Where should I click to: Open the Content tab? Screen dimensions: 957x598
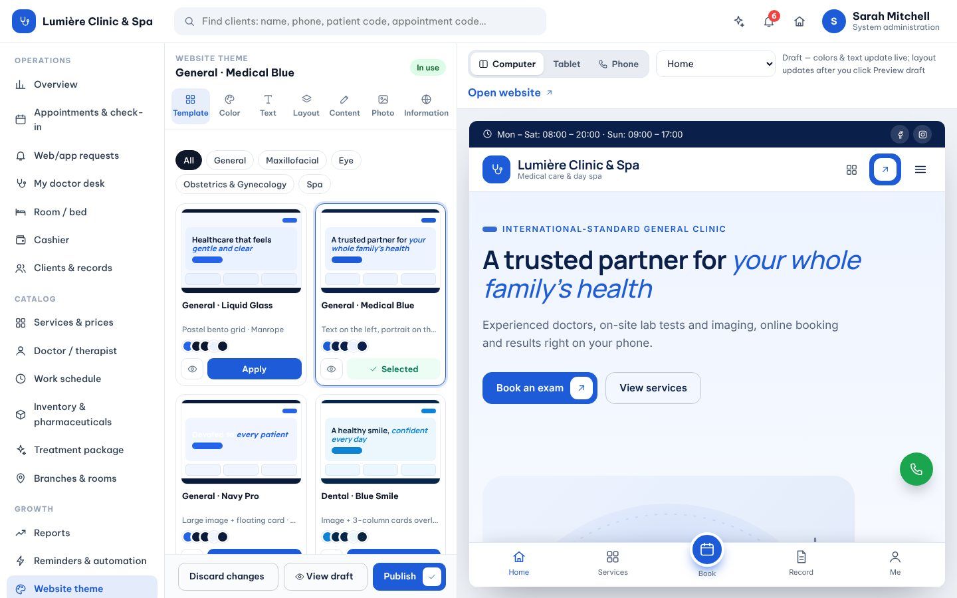(344, 106)
